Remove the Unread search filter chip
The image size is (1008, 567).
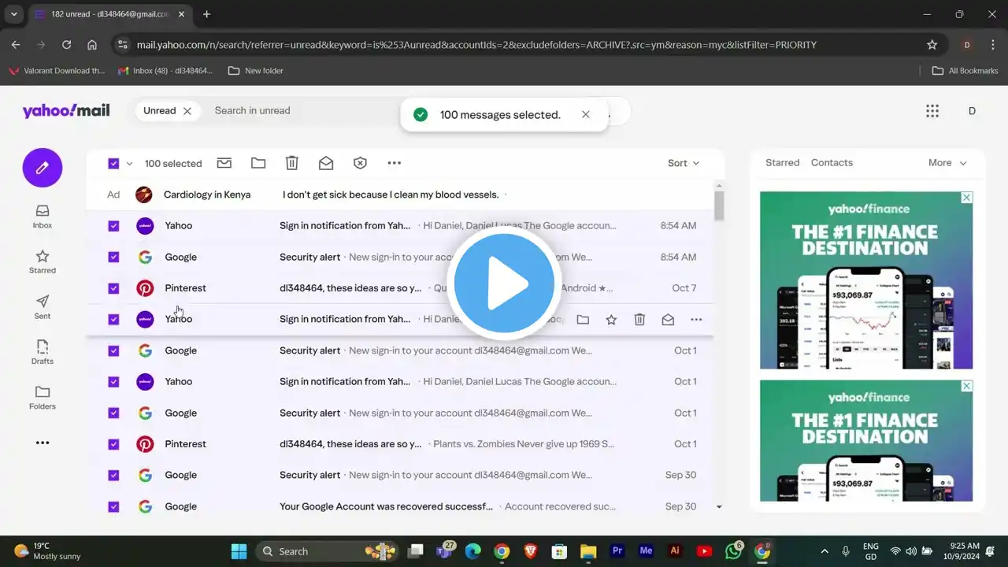point(187,111)
